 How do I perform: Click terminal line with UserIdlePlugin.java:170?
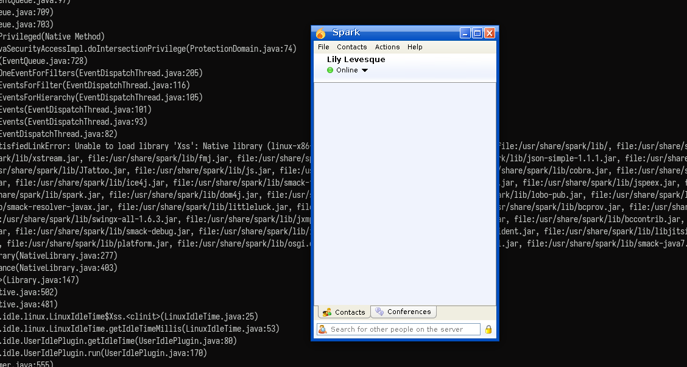point(104,353)
